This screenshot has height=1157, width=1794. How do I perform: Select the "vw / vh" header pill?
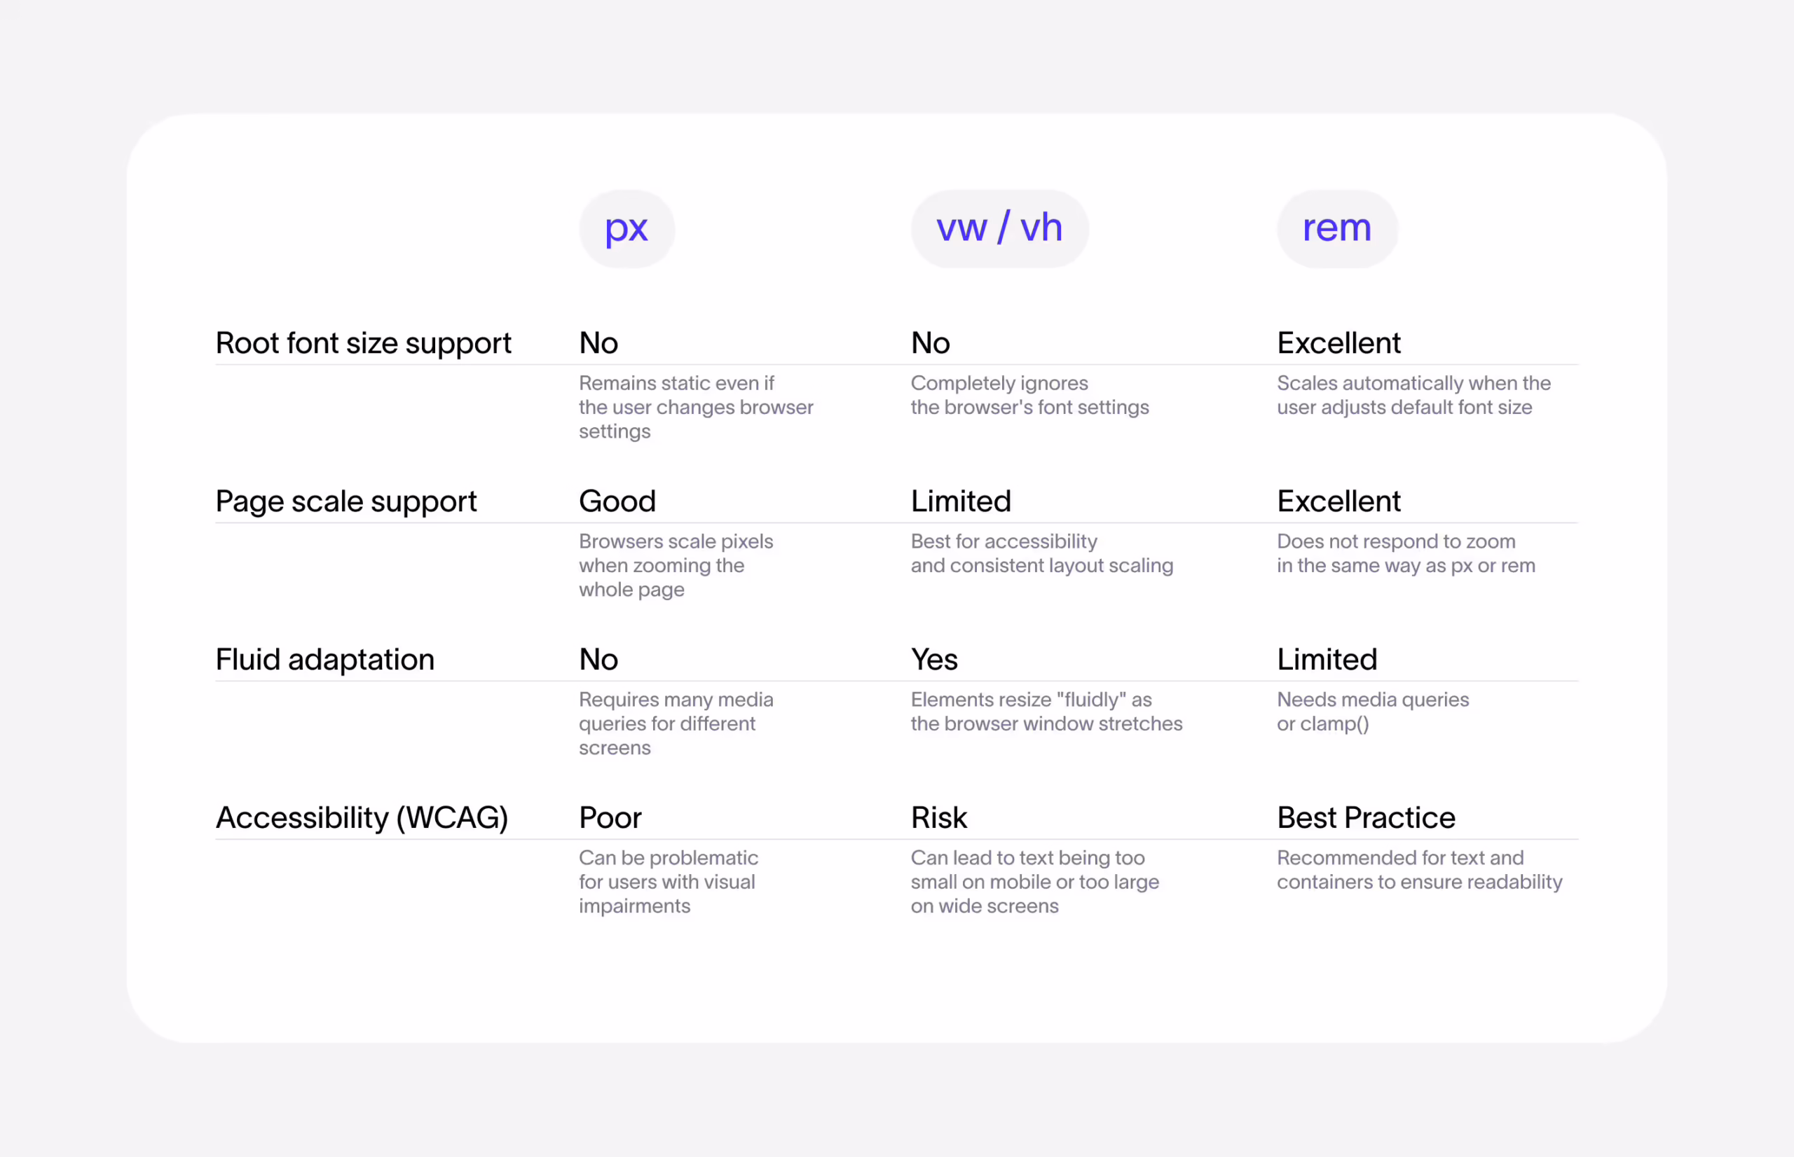(999, 228)
